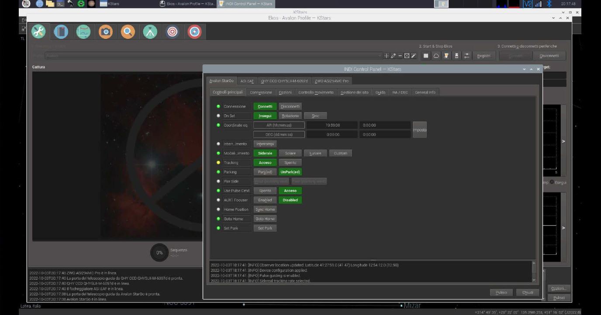Screen dimensions: 601x315
Task: Click the AR (hh:mm:ss) input value field
Action: click(x=384, y=125)
